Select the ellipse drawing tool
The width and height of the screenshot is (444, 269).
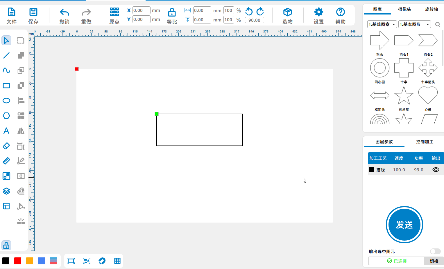click(6, 101)
